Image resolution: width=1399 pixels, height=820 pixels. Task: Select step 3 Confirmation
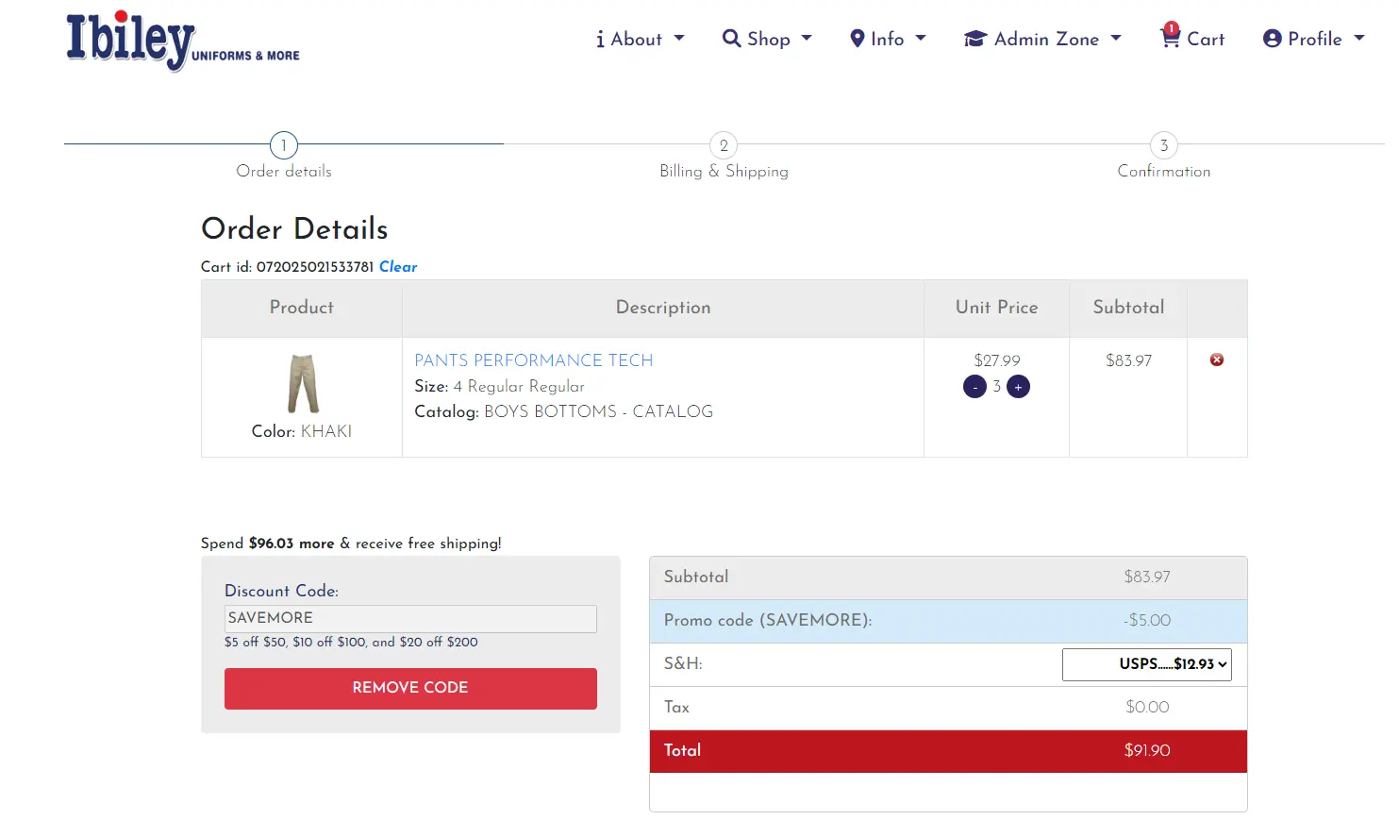point(1163,145)
